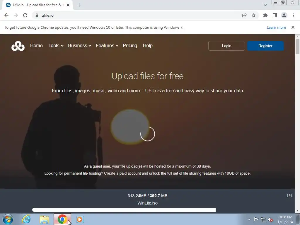Click the page vertical scrollbar thumb
This screenshot has width=300, height=225.
pos(298,47)
